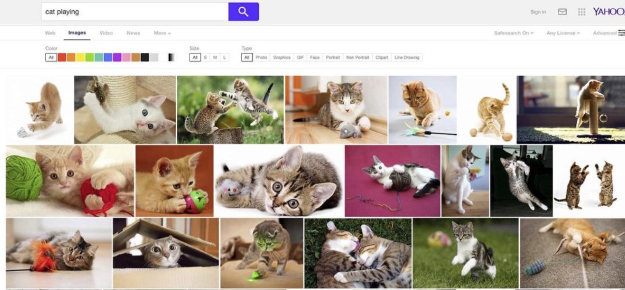Expand the More search categories menu
625x290 pixels.
pos(162,33)
